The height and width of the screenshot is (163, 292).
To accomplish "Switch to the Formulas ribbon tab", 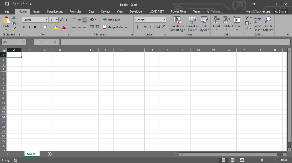I will pyautogui.click(x=76, y=11).
